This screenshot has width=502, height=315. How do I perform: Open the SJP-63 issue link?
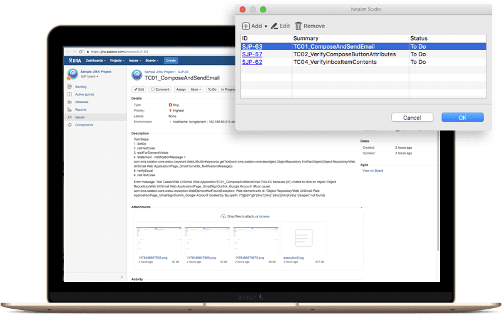pyautogui.click(x=252, y=46)
